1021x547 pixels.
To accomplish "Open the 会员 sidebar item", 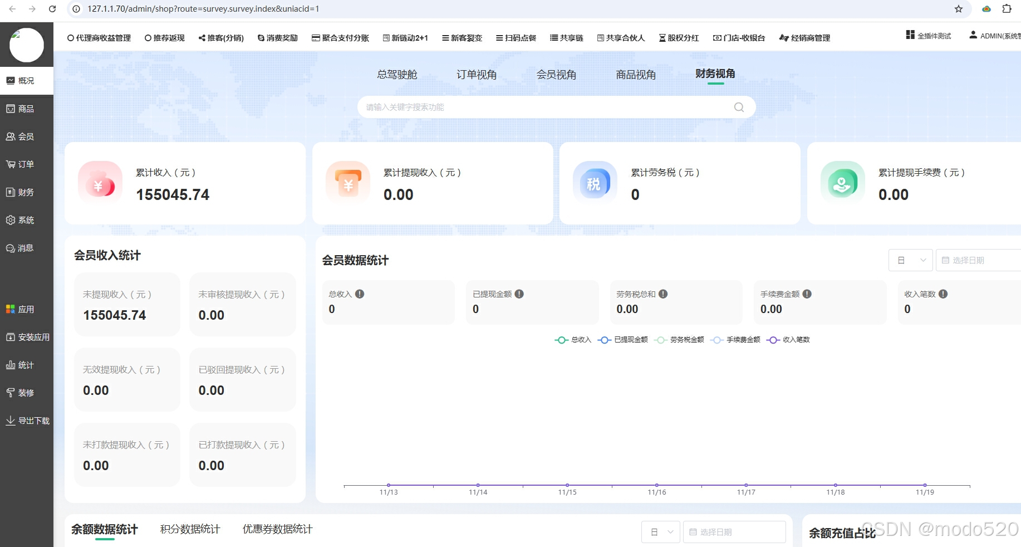I will click(26, 136).
